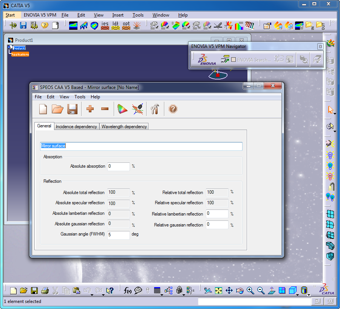Select Applications node in the tree
Screen dimensions: 340x309
point(20,54)
